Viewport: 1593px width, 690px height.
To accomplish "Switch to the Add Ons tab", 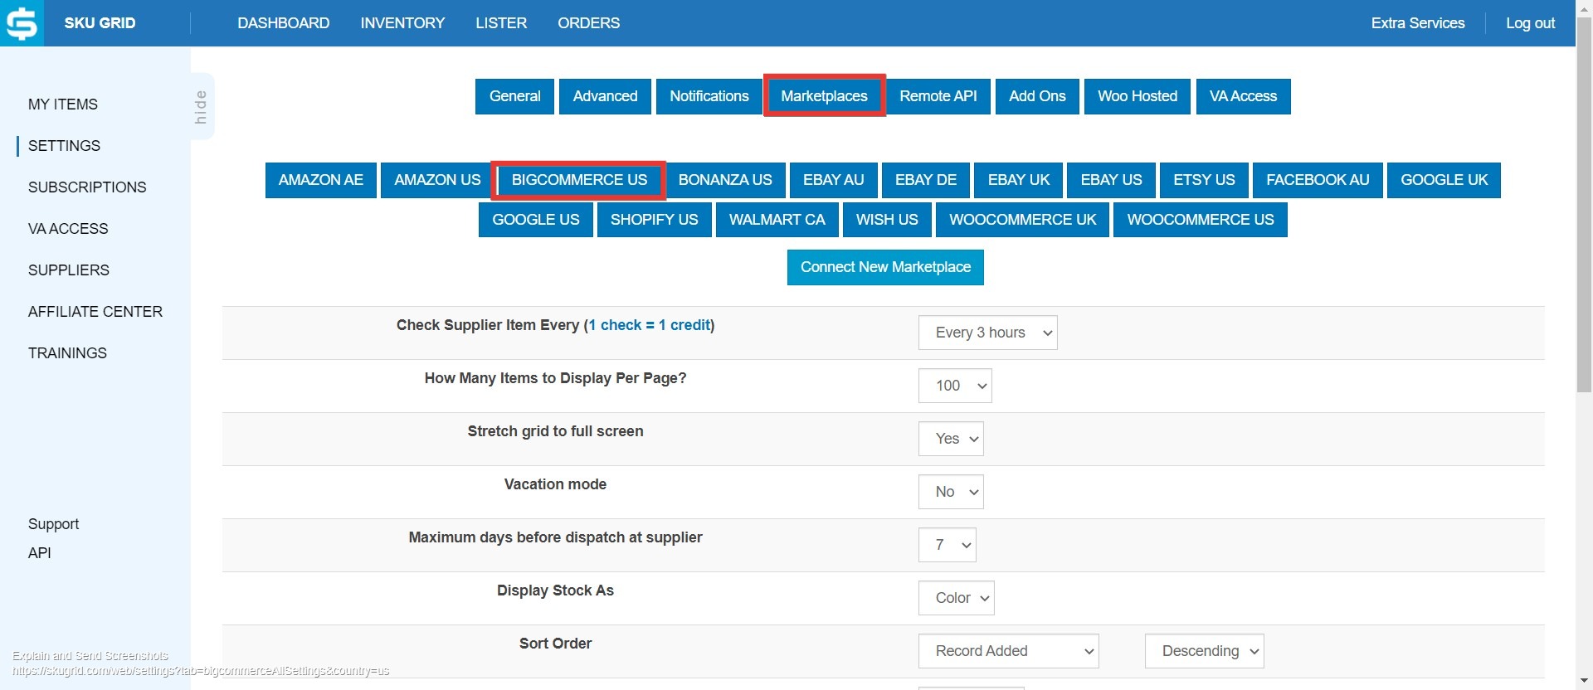I will coord(1037,96).
